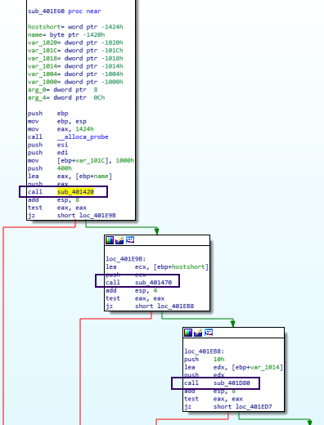The width and height of the screenshot is (324, 425).
Task: Click the loc_401E9B: label
Action: [126, 259]
